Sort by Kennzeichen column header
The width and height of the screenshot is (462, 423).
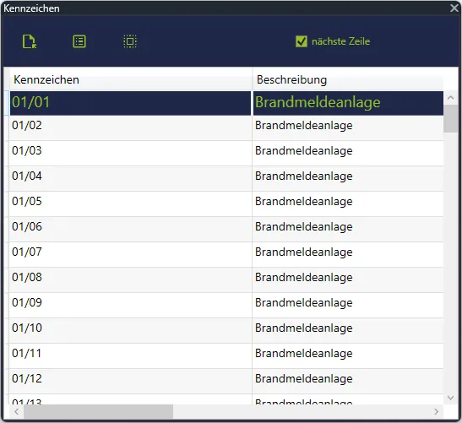point(131,80)
